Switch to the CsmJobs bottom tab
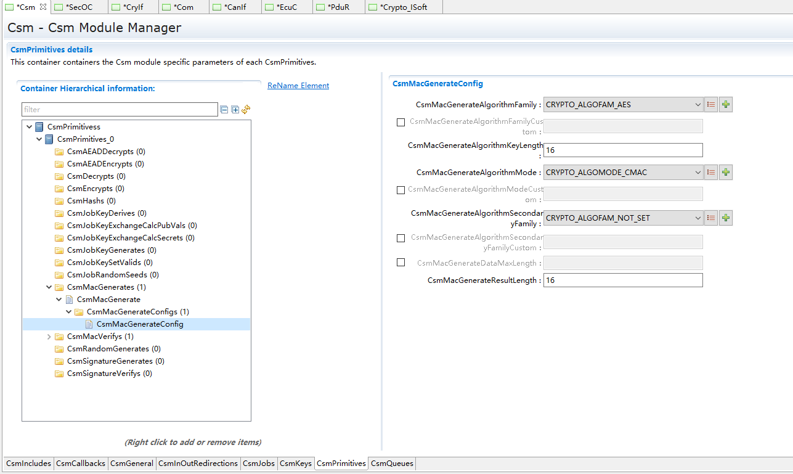793x474 pixels. tap(258, 464)
